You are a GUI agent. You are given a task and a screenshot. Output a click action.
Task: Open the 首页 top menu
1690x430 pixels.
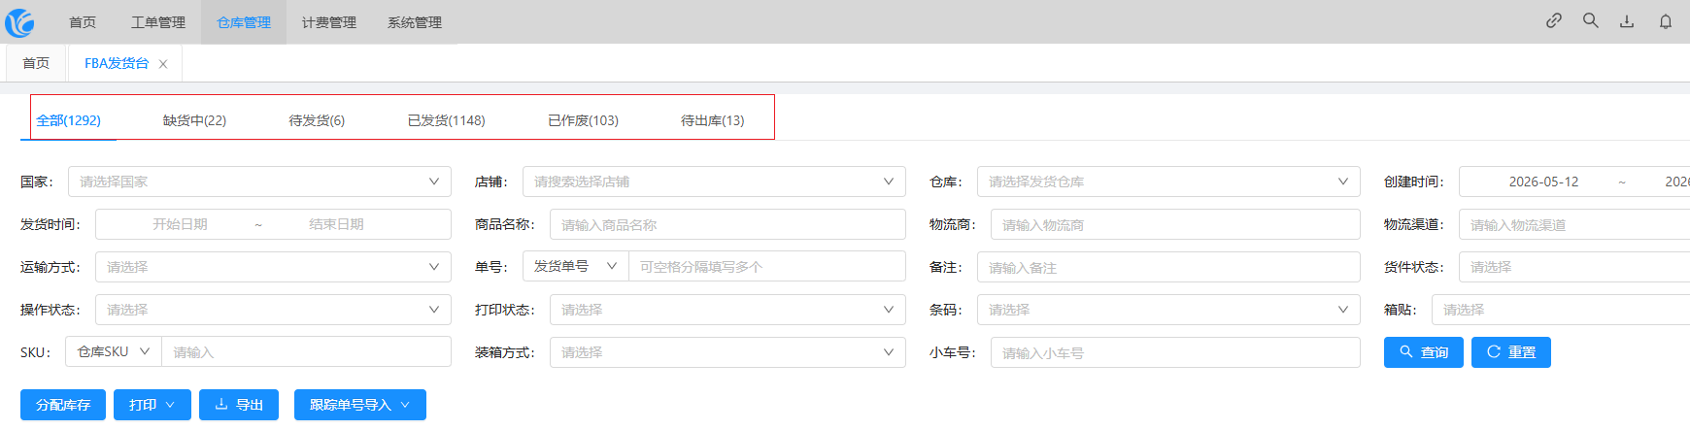tap(83, 22)
